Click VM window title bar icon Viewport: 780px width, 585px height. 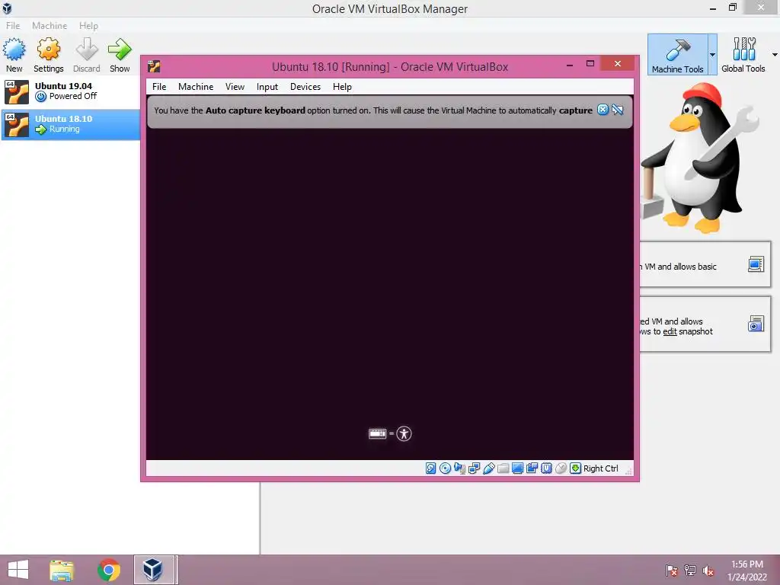pyautogui.click(x=154, y=66)
